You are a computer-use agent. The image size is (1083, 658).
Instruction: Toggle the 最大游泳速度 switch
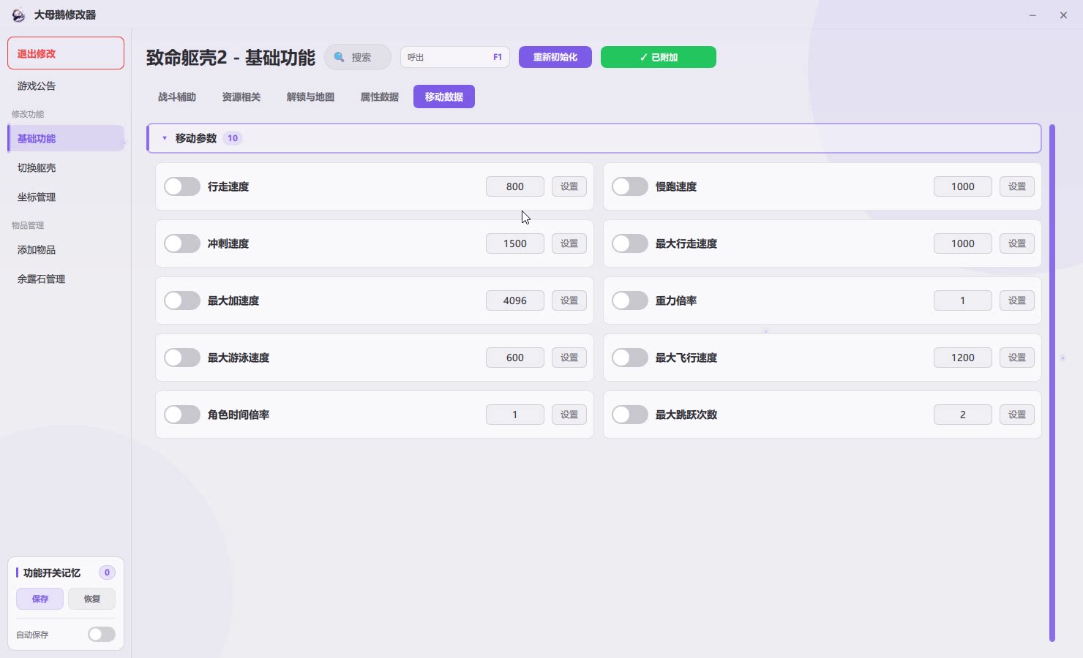[182, 358]
